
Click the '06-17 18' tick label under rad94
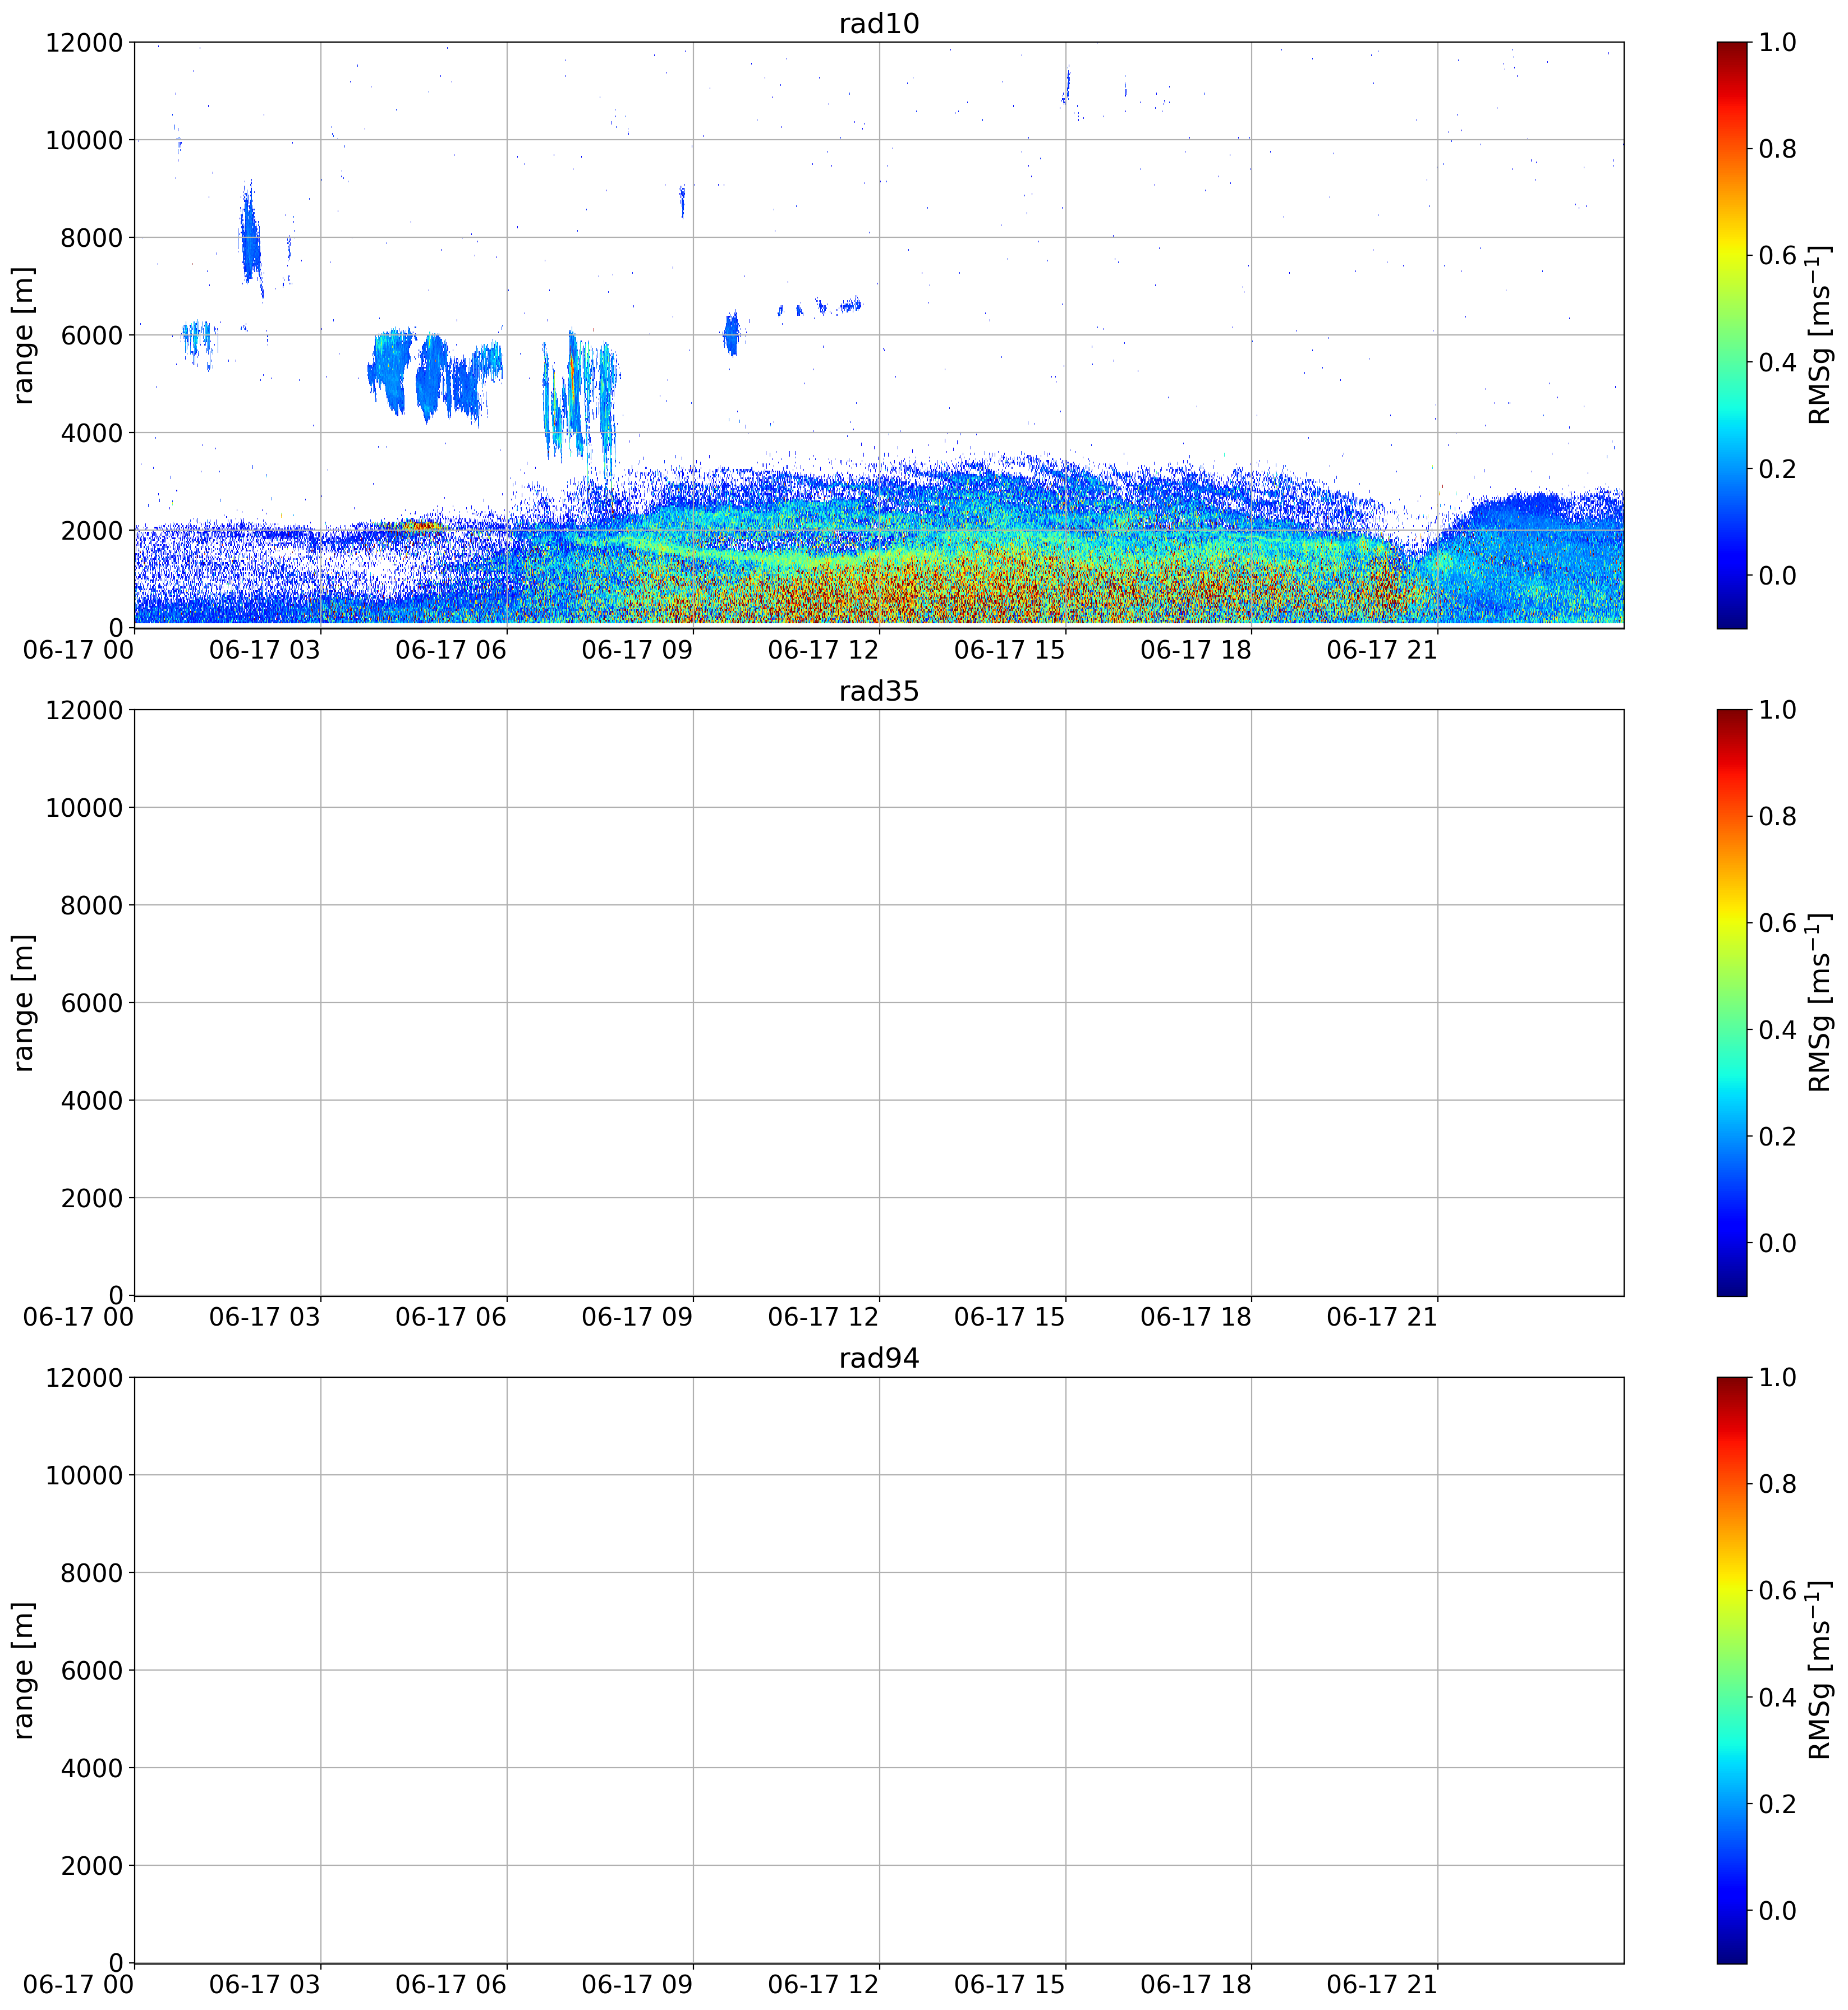point(1196,1985)
